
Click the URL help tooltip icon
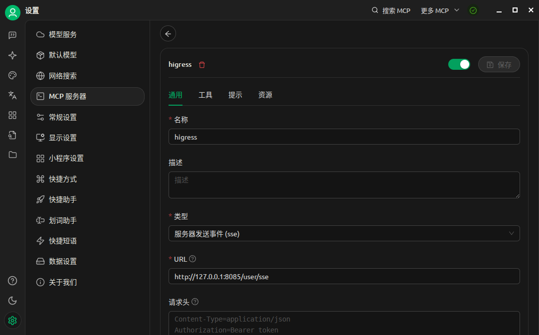tap(192, 259)
